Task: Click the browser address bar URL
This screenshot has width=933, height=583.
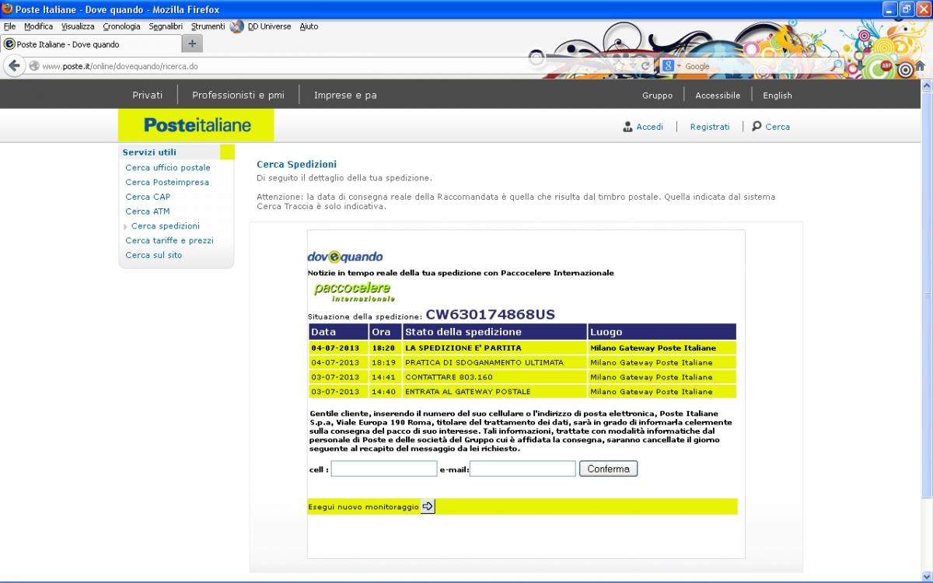Action: 120,66
